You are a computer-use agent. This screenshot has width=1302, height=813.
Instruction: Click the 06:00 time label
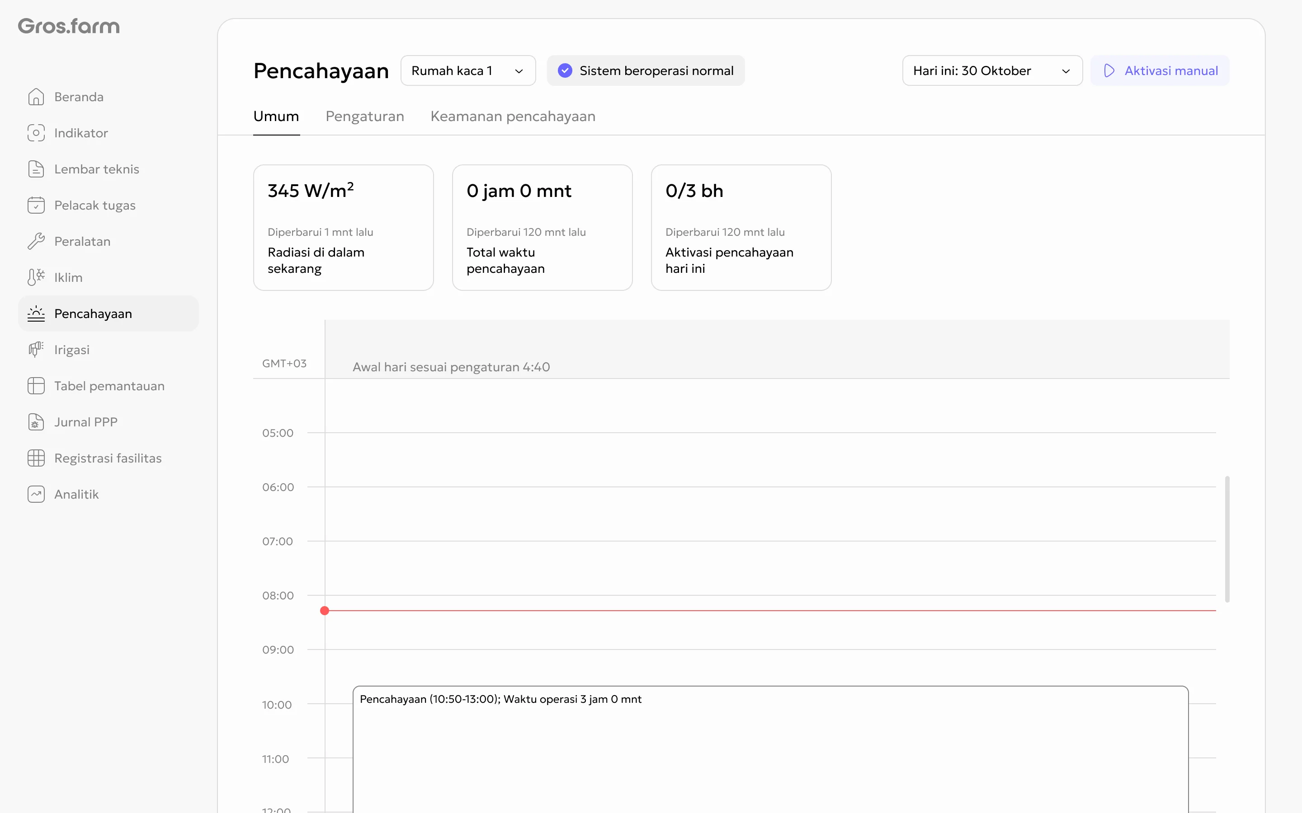click(278, 487)
